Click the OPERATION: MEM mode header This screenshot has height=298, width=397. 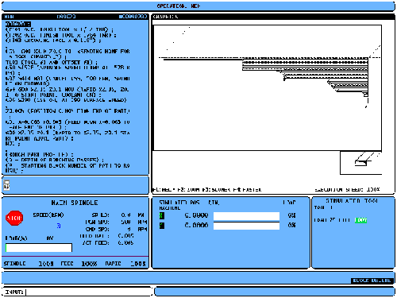[179, 6]
